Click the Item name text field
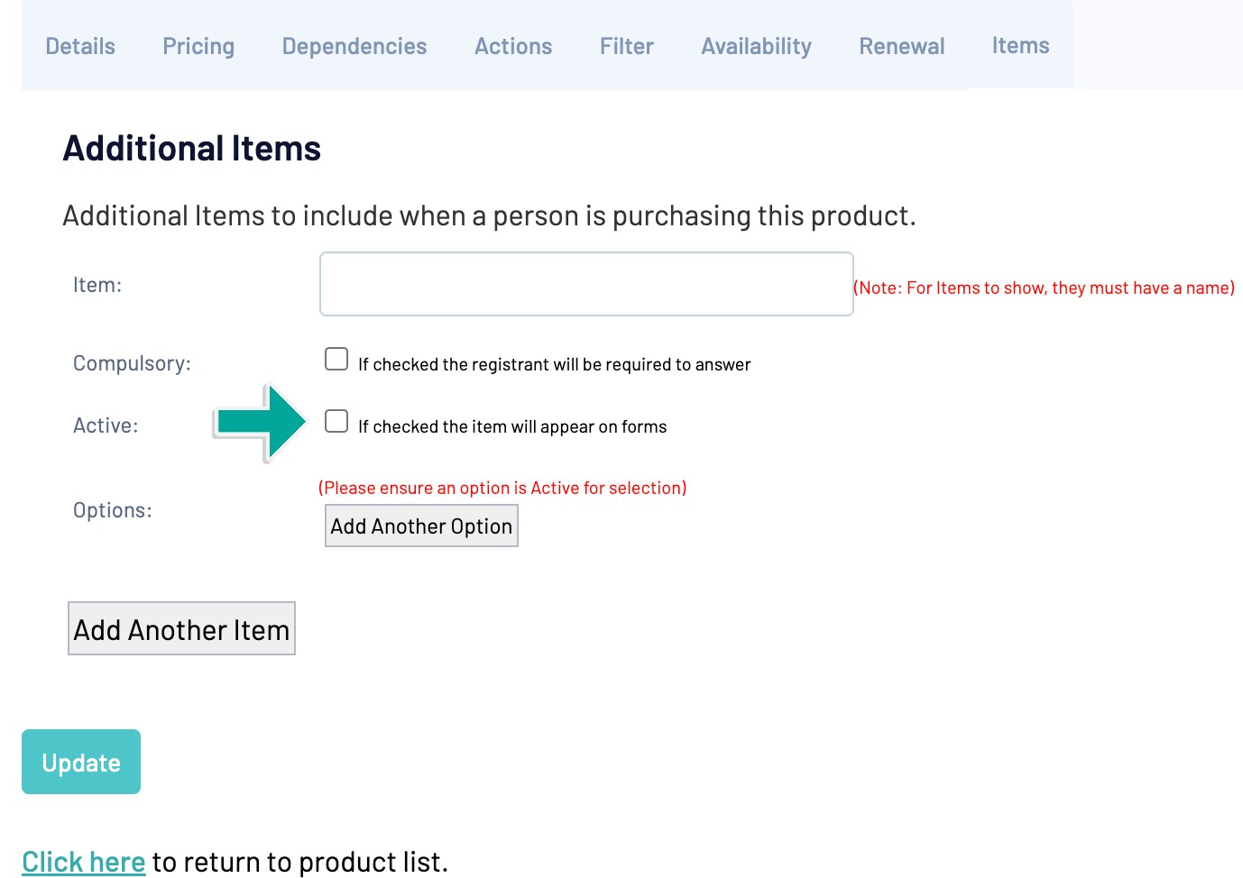 (586, 284)
